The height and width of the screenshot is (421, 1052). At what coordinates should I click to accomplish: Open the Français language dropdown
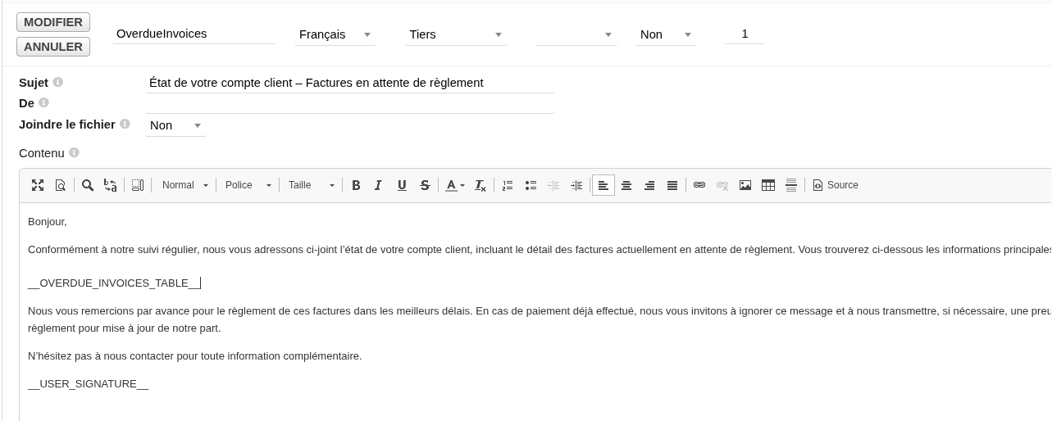coord(335,34)
